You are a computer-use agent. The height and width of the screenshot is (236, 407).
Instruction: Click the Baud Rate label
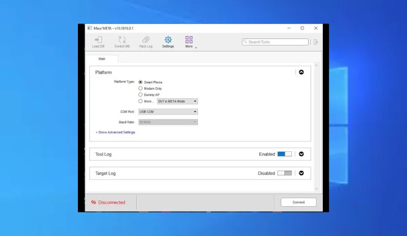click(127, 122)
